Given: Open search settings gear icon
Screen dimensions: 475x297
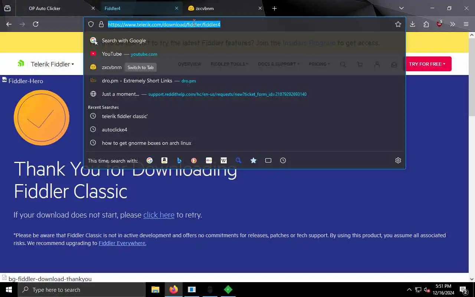Looking at the screenshot, I should [x=398, y=160].
